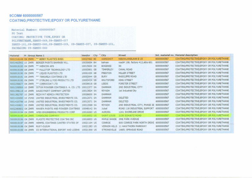
Task: Select the City column header
Action: pos(104,55)
